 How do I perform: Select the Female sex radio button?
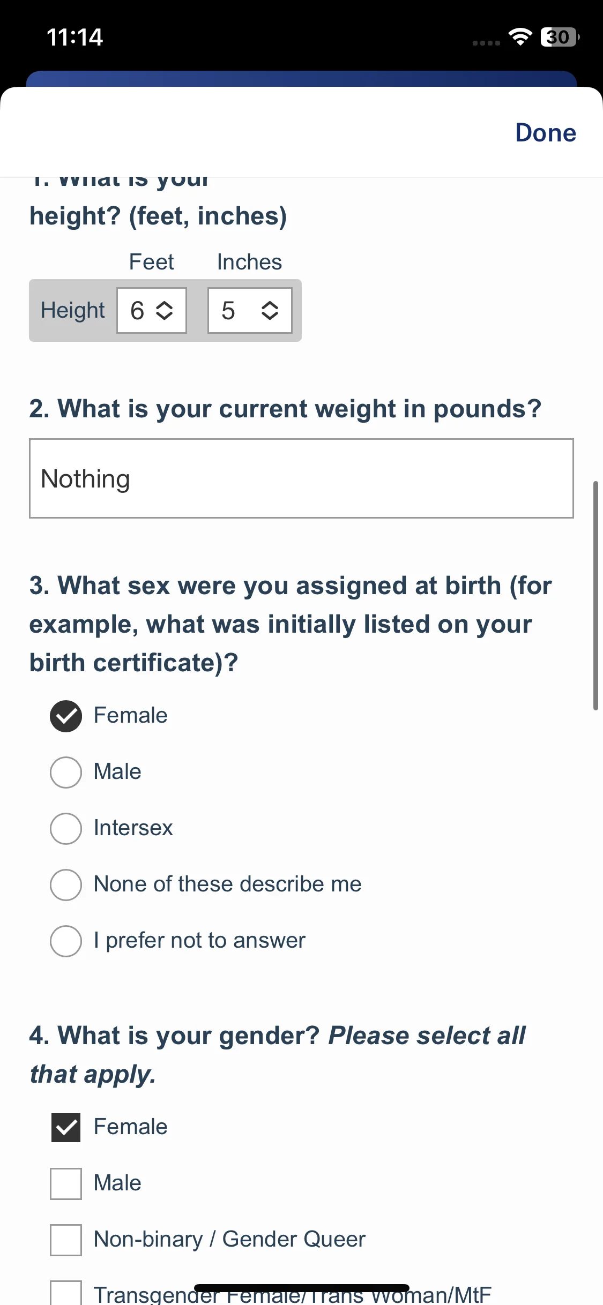tap(66, 716)
